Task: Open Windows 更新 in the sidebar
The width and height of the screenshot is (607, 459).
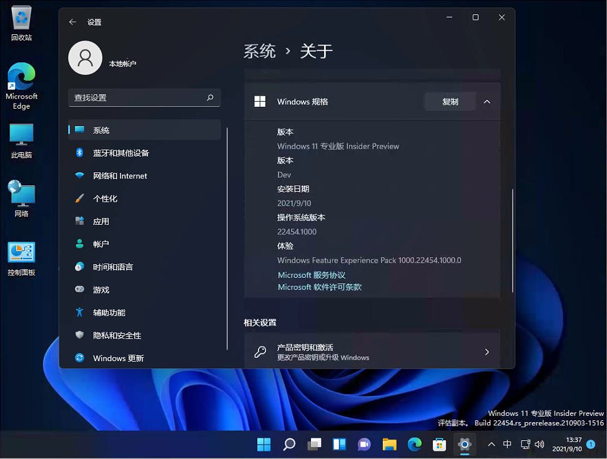Action: coord(117,358)
